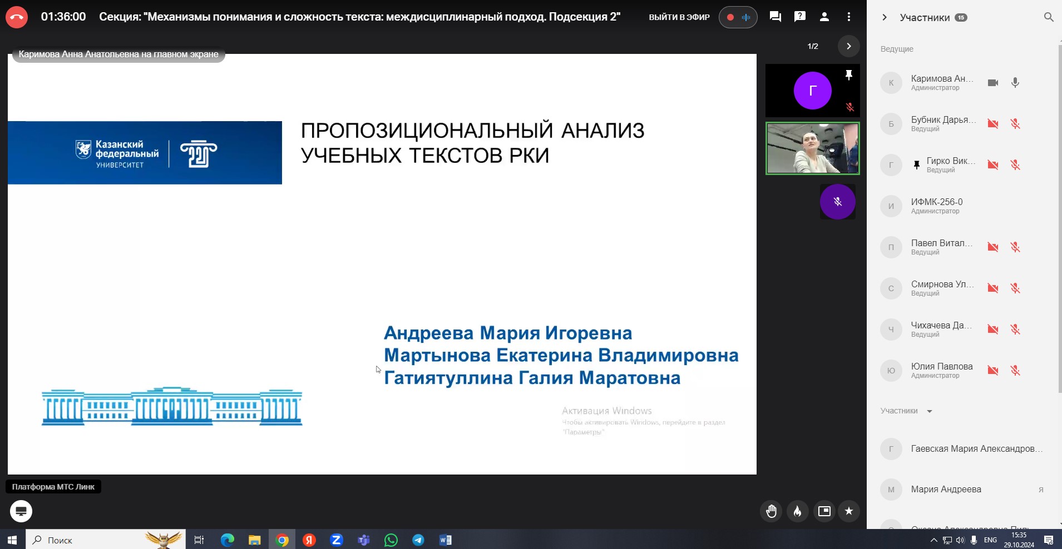
Task: Click the purple muted microphone circle
Action: click(x=838, y=202)
